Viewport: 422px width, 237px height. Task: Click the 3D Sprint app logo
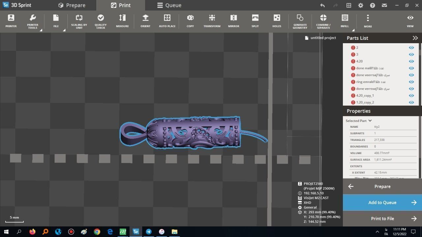(x=6, y=5)
